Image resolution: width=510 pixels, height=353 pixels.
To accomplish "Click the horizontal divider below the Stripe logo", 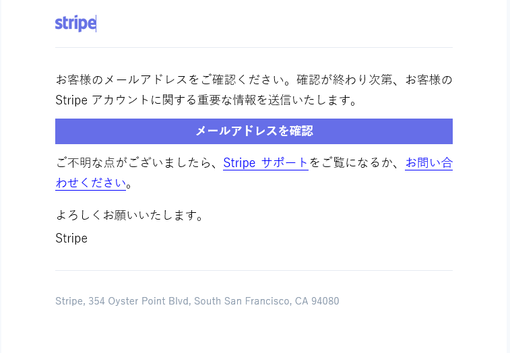I will [x=254, y=48].
